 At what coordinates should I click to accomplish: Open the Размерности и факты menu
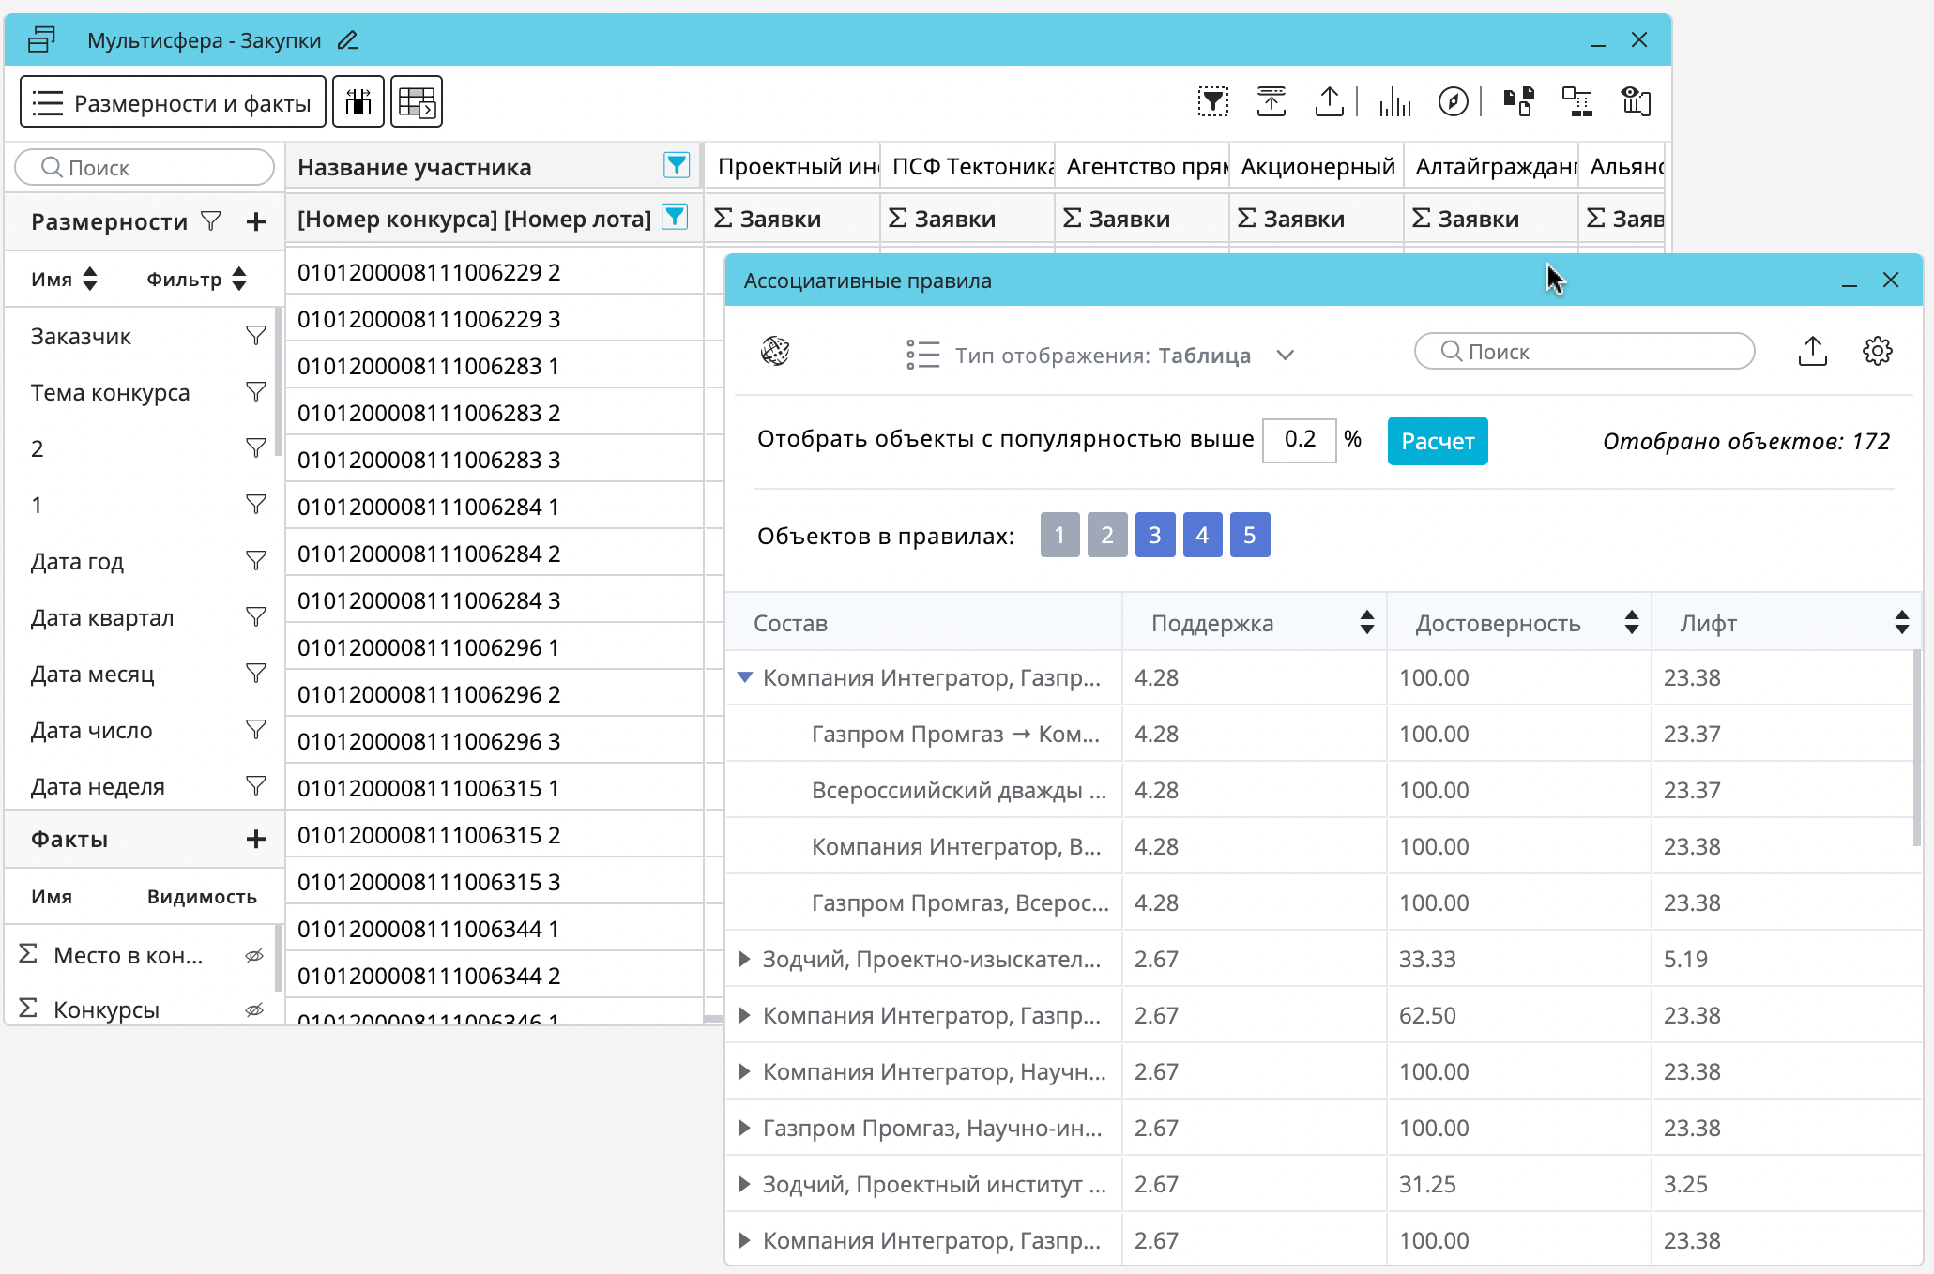click(173, 102)
